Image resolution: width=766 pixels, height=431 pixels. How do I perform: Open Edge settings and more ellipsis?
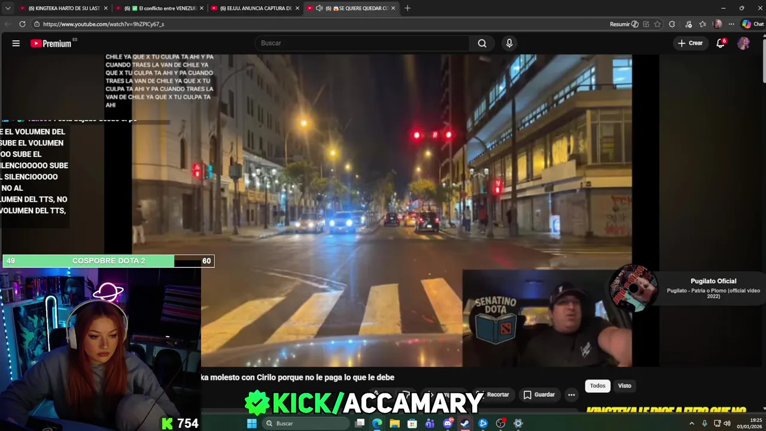point(731,24)
